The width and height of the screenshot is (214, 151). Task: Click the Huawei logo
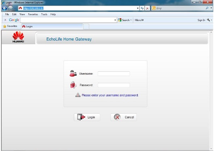pyautogui.click(x=18, y=37)
